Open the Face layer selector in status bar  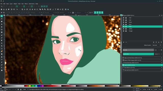(25, 89)
